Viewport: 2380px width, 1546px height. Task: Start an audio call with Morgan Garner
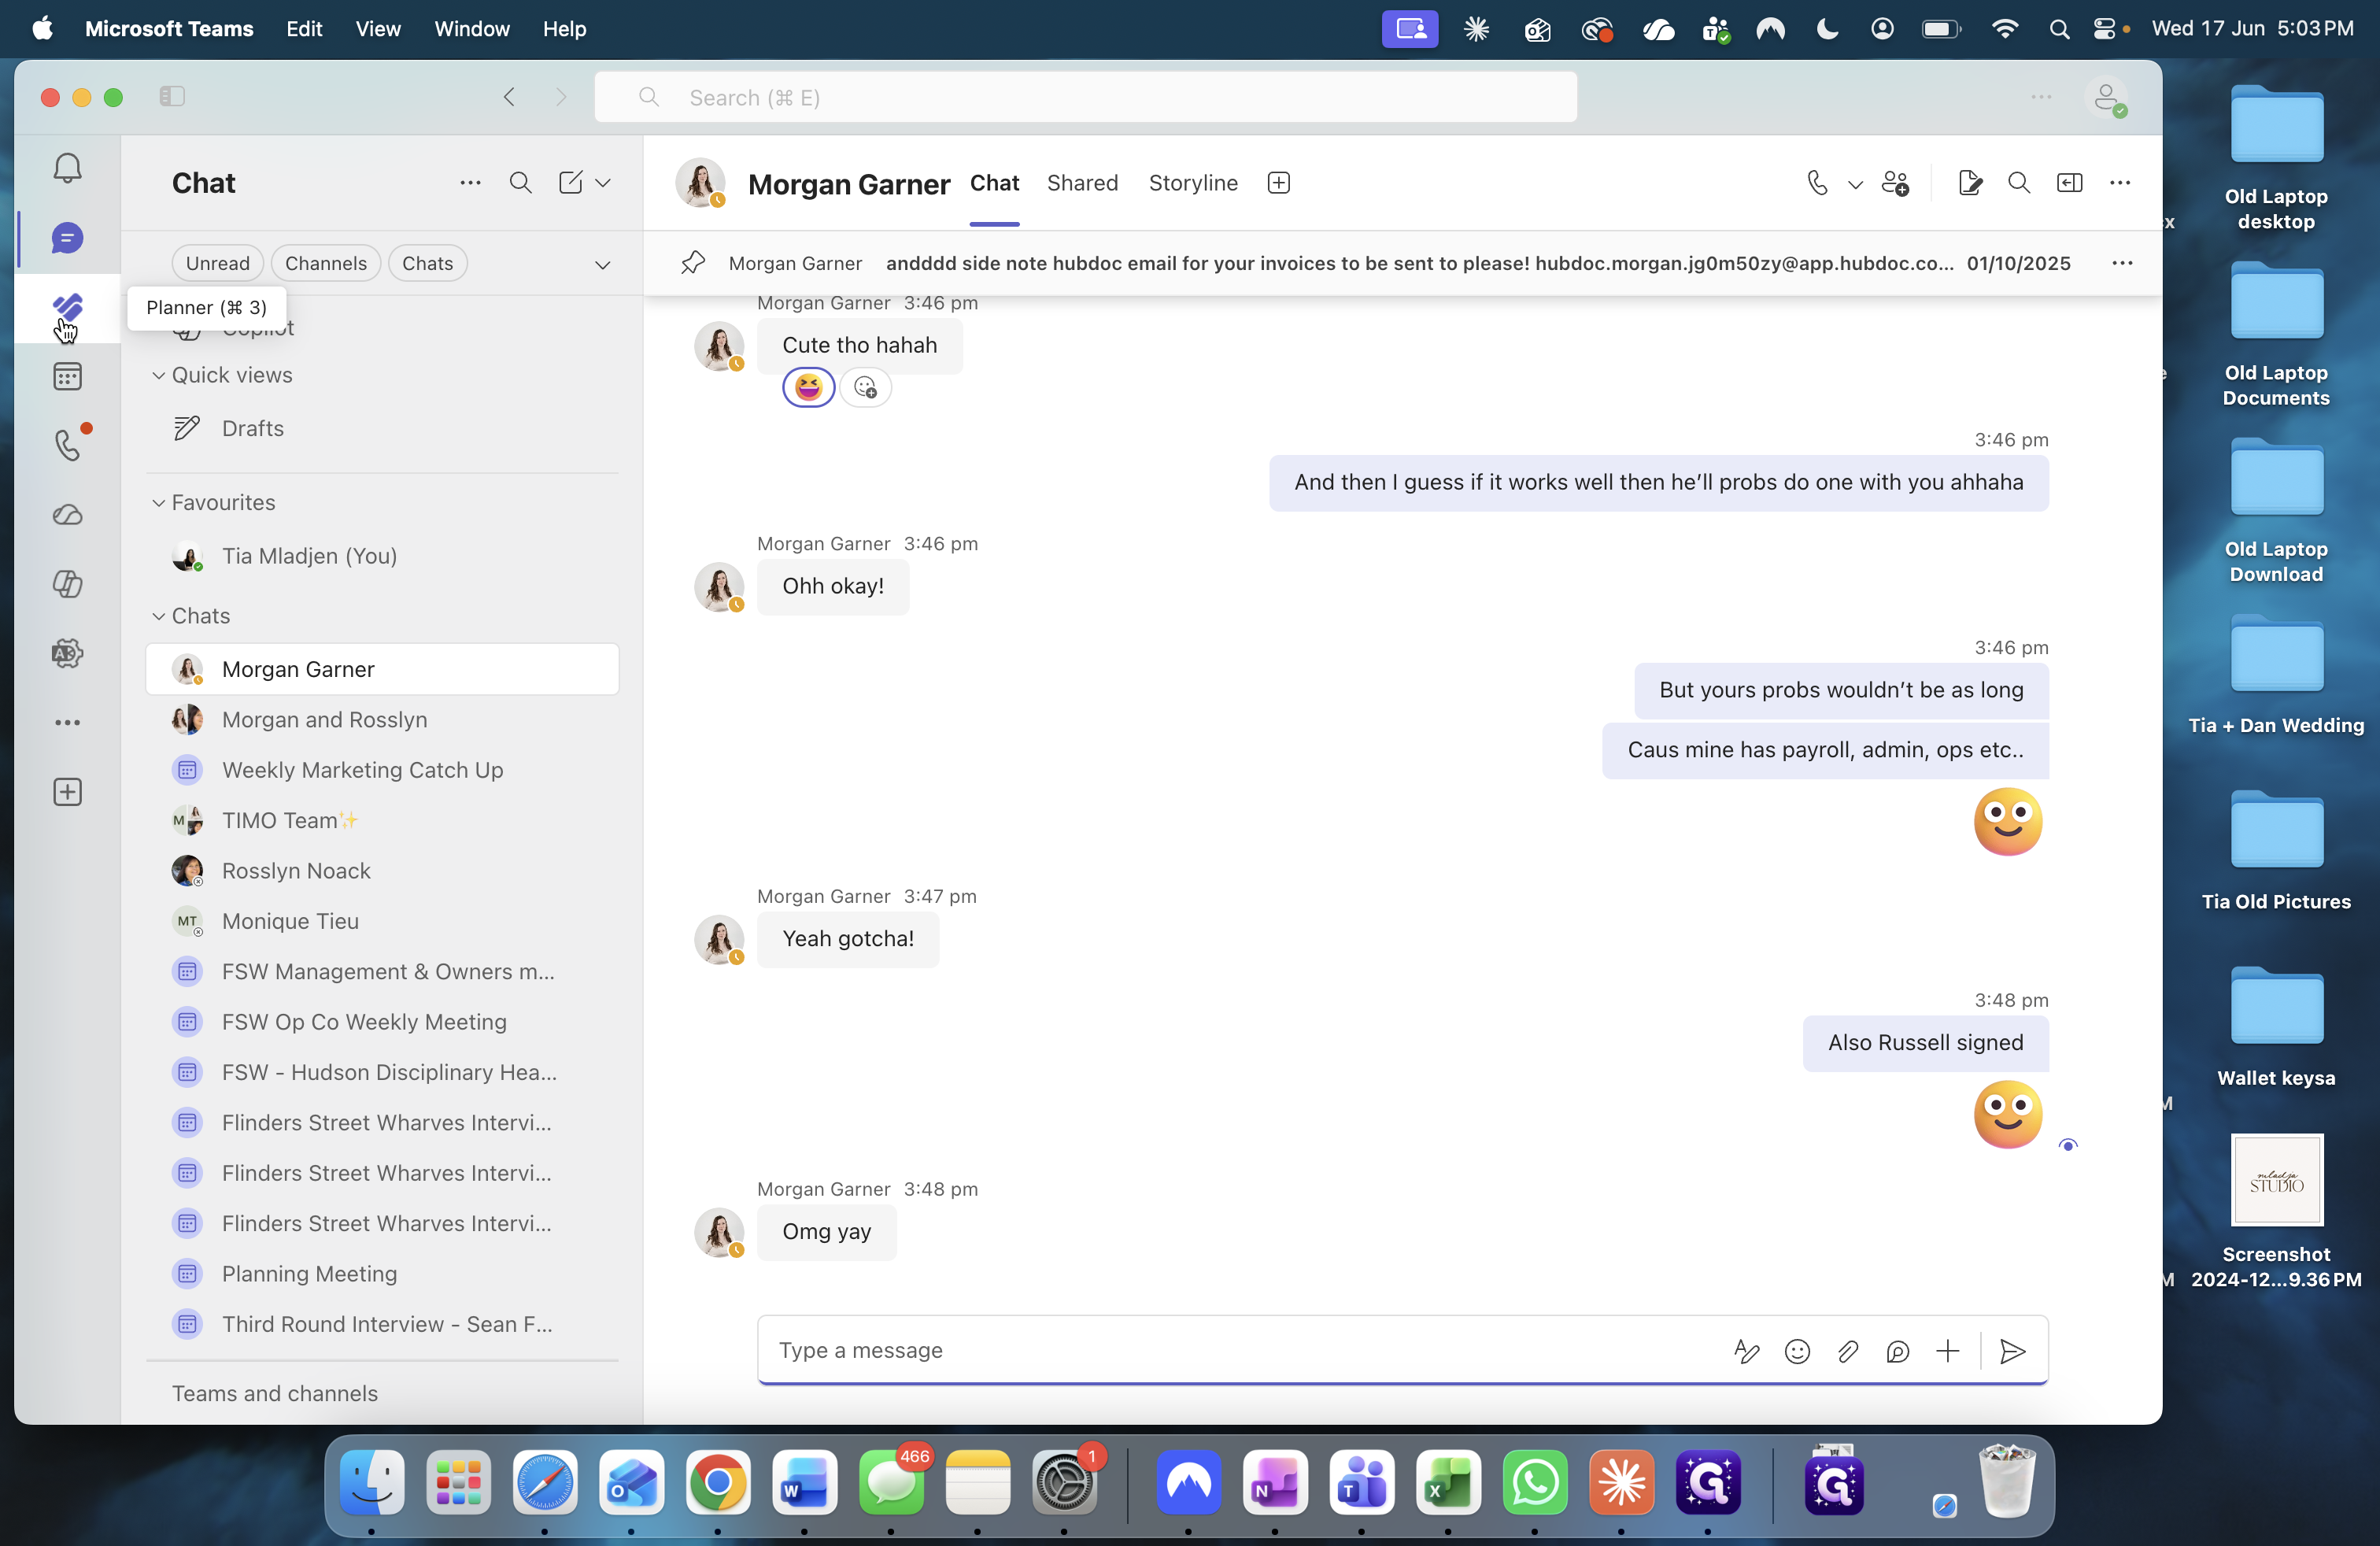1817,183
